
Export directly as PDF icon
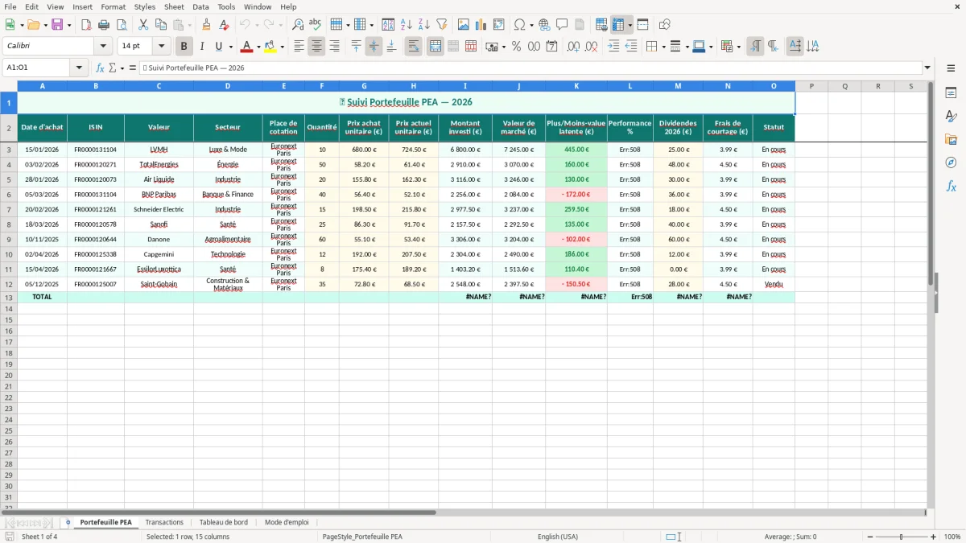[86, 25]
